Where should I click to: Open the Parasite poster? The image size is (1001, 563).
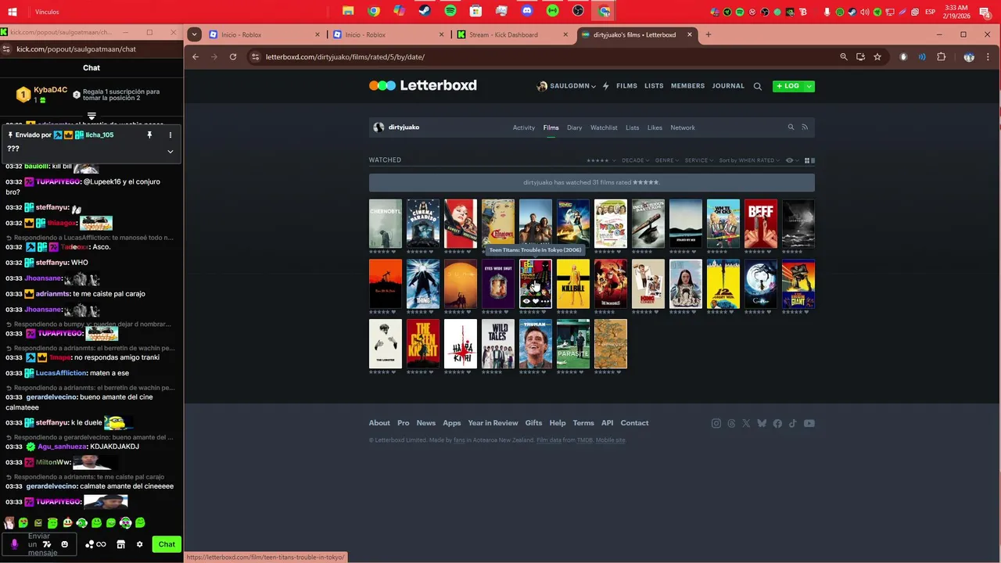click(x=573, y=343)
